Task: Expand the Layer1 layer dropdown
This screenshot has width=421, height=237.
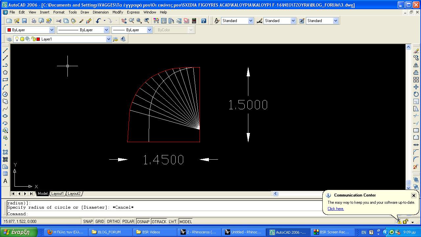Action: [x=109, y=39]
